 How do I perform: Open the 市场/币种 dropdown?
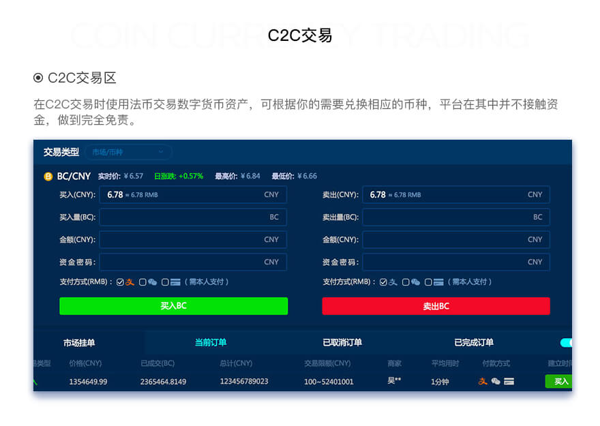tap(130, 152)
